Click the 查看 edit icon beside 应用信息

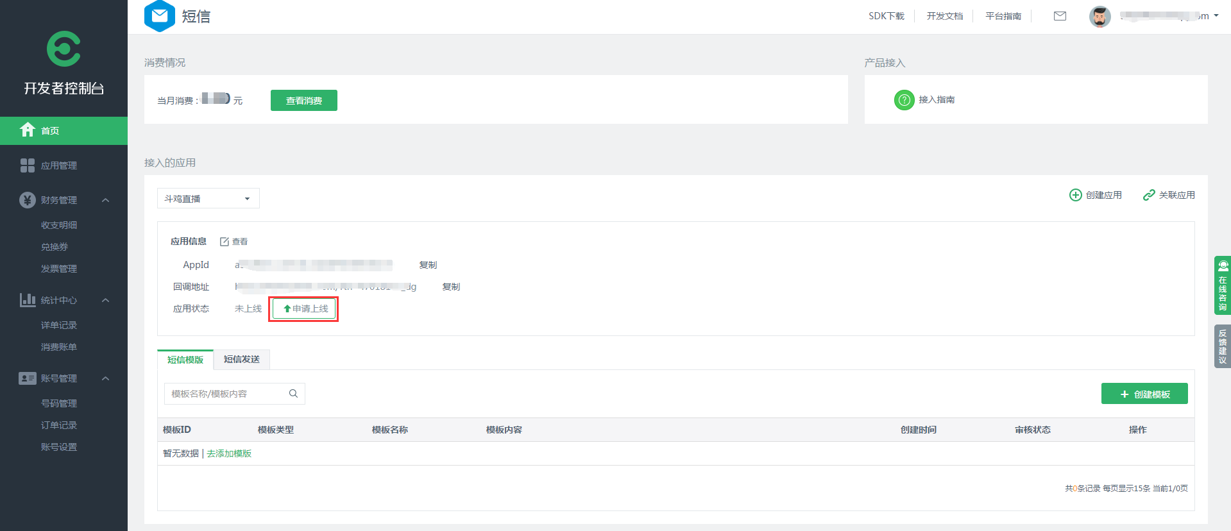[x=225, y=242]
